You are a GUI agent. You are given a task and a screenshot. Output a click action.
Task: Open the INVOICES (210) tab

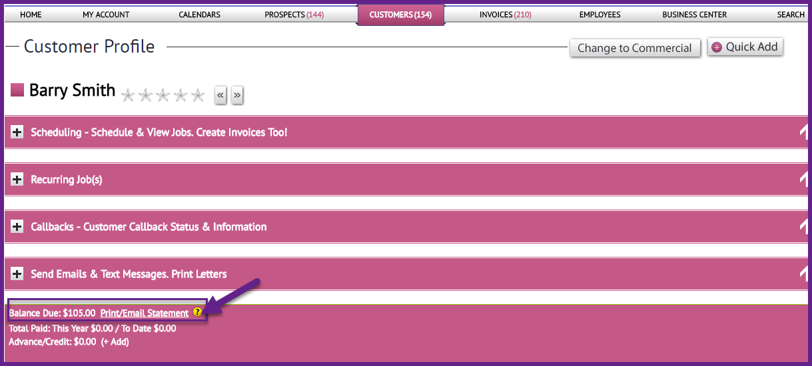click(506, 15)
